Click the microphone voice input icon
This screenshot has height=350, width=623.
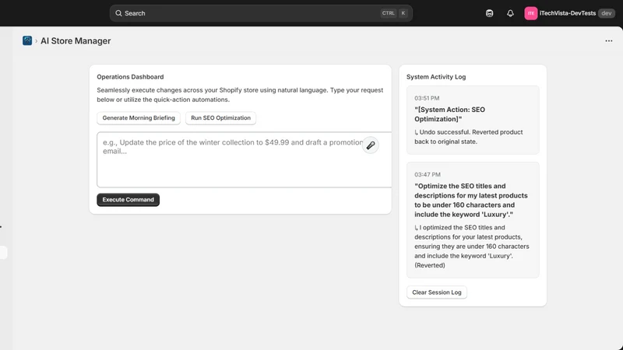pos(371,145)
